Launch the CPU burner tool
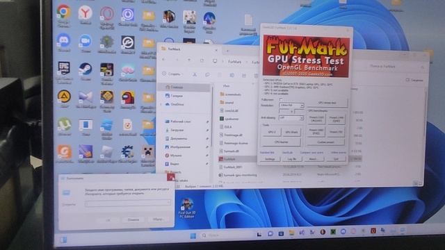Viewport: 445px width, 250px height. 282,142
